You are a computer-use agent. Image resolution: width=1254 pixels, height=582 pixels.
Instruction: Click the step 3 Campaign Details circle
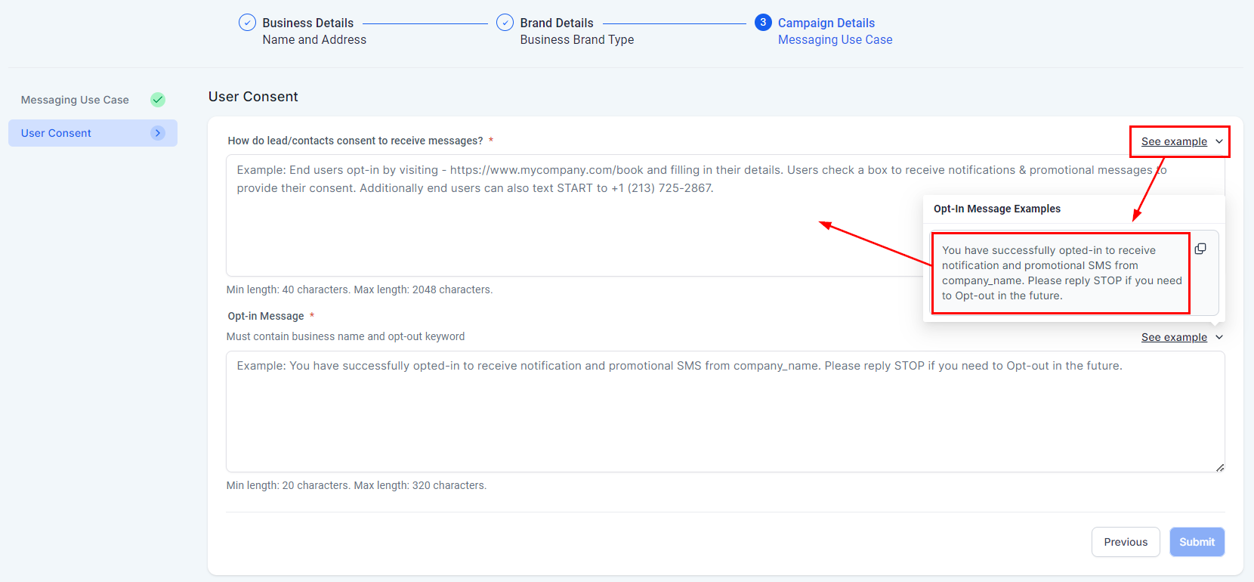pyautogui.click(x=763, y=23)
